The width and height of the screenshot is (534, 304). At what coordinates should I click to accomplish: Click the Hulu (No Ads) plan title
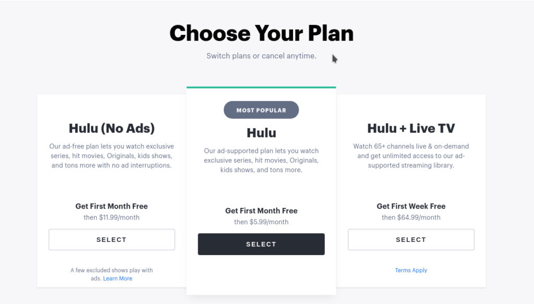point(111,128)
